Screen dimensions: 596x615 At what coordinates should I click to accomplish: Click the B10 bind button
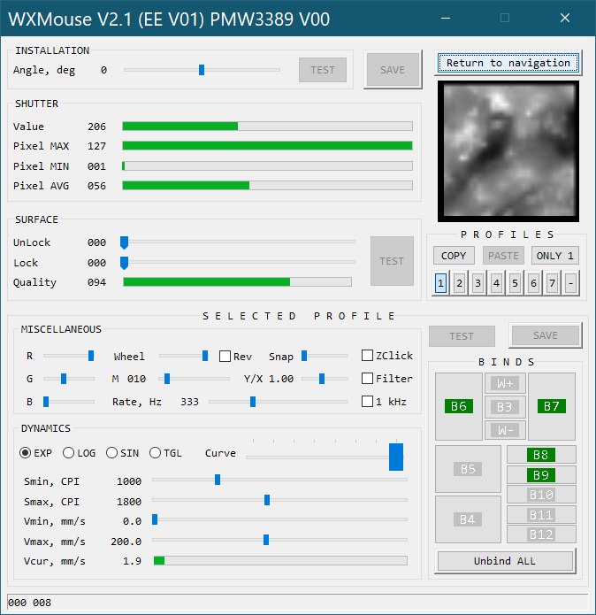pos(541,495)
